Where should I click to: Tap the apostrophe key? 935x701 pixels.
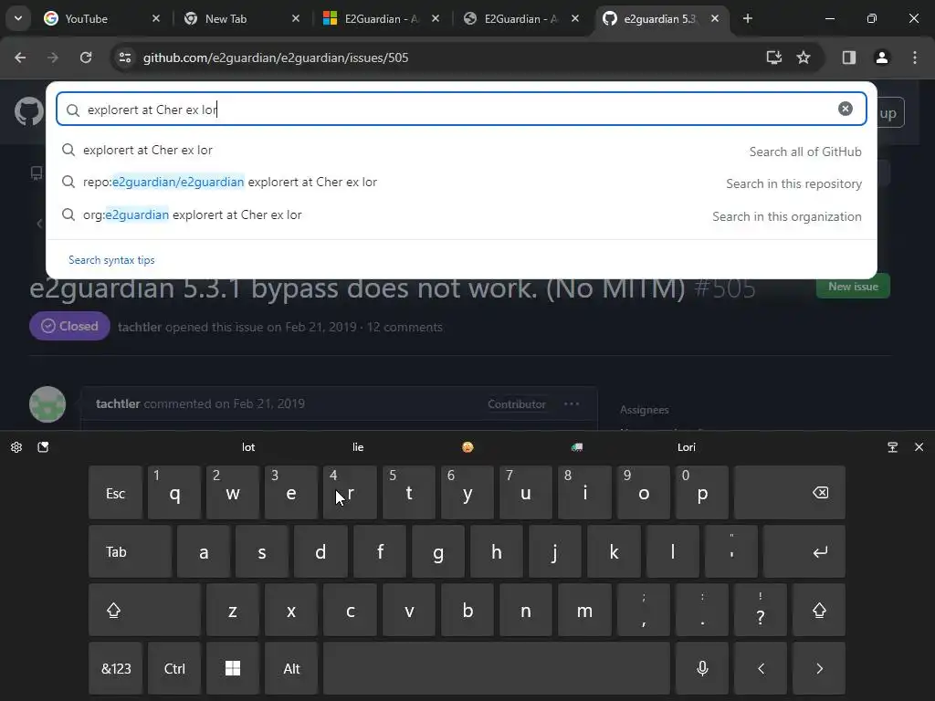[731, 551]
